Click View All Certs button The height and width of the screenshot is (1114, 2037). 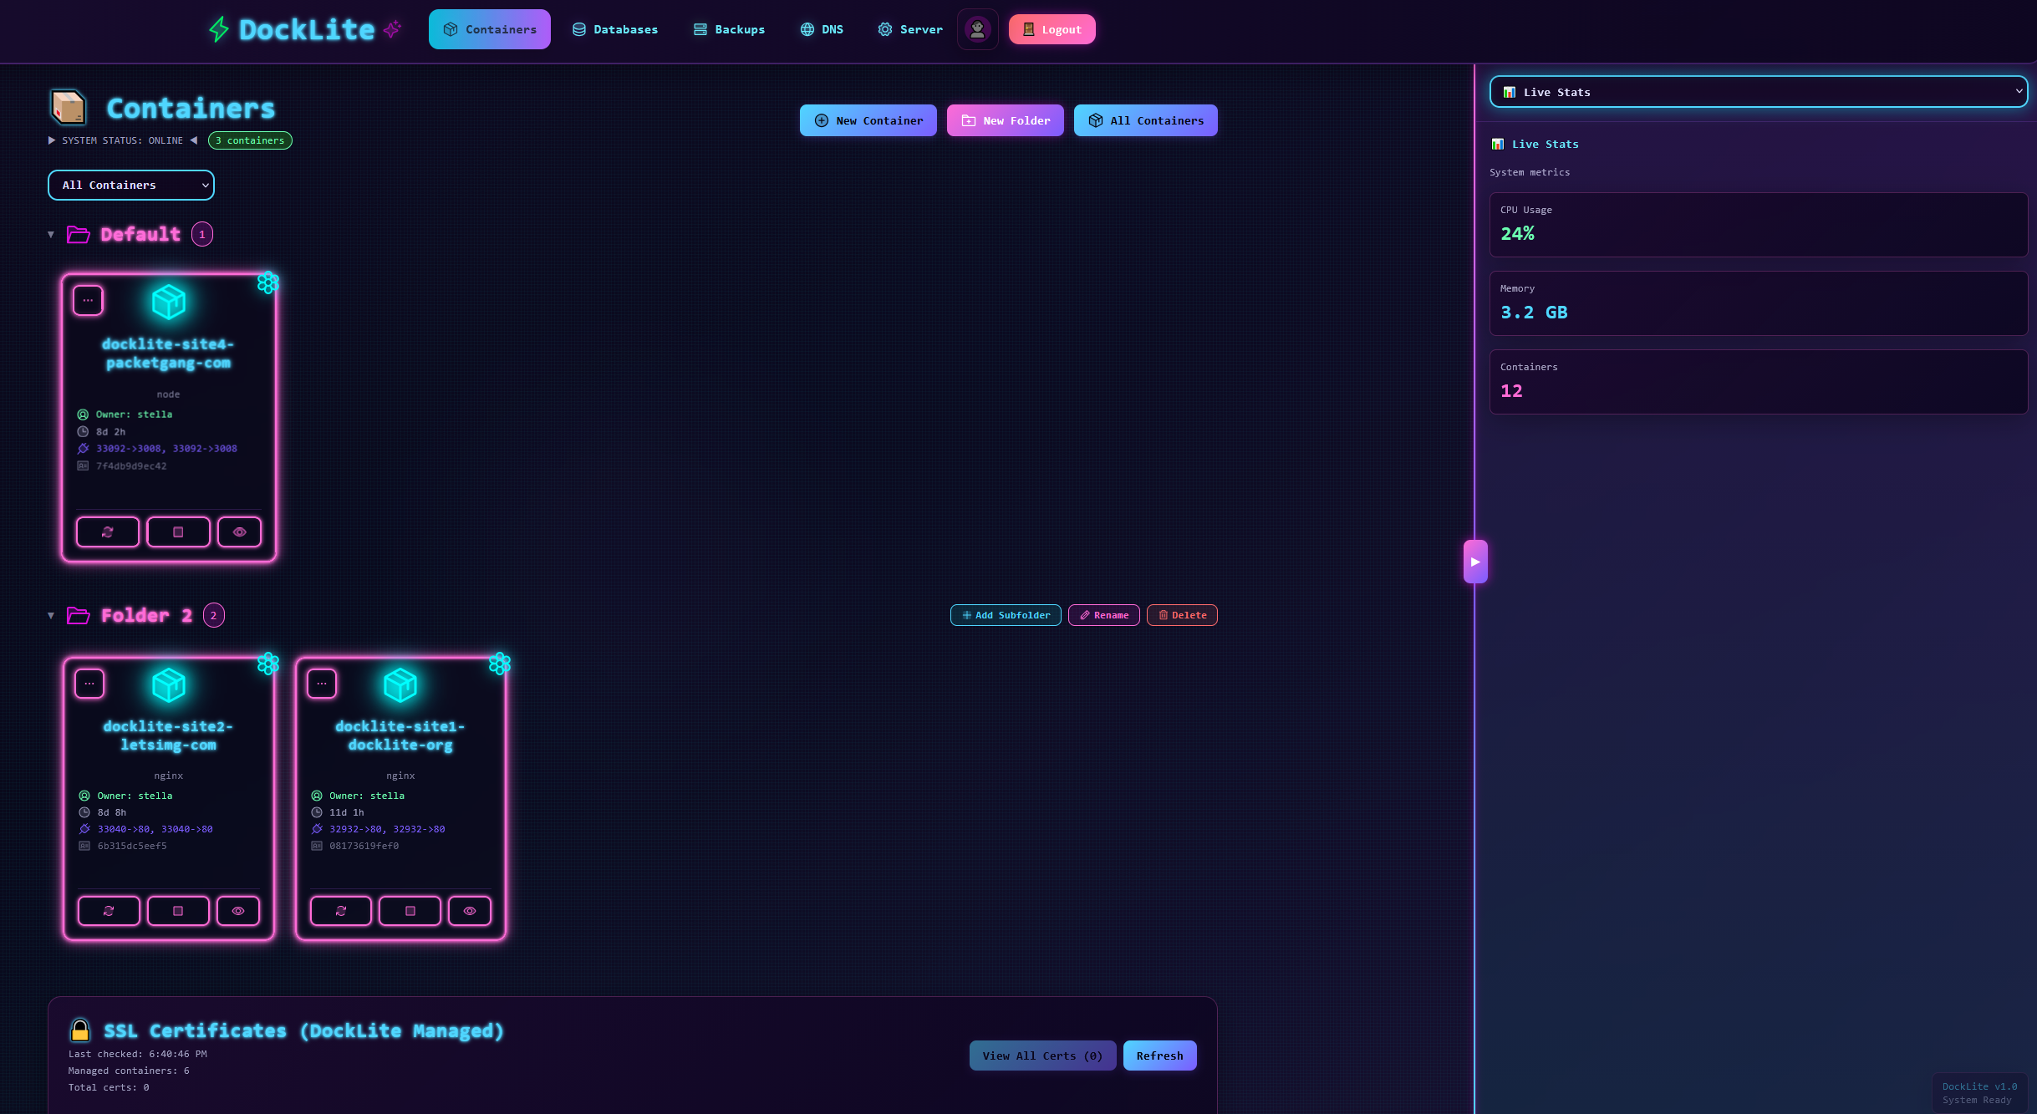click(1042, 1056)
